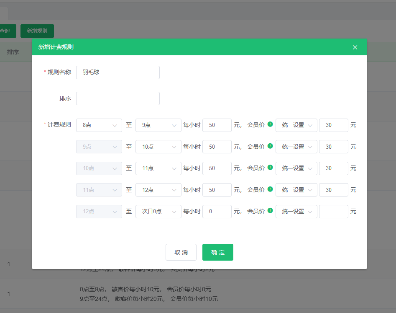Click the 取消 cancel button

point(181,252)
